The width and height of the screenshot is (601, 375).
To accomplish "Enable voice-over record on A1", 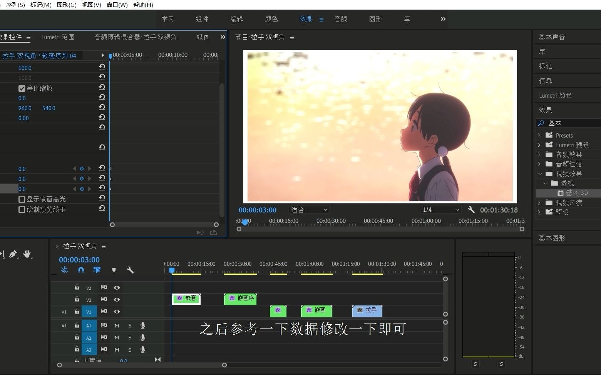I will click(x=143, y=325).
